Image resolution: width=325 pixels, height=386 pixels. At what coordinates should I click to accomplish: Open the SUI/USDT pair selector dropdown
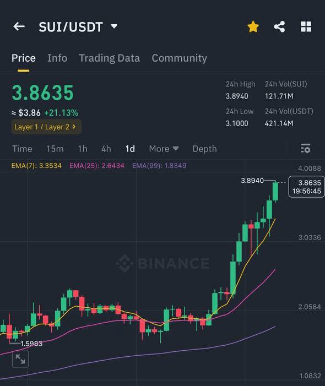(x=78, y=27)
